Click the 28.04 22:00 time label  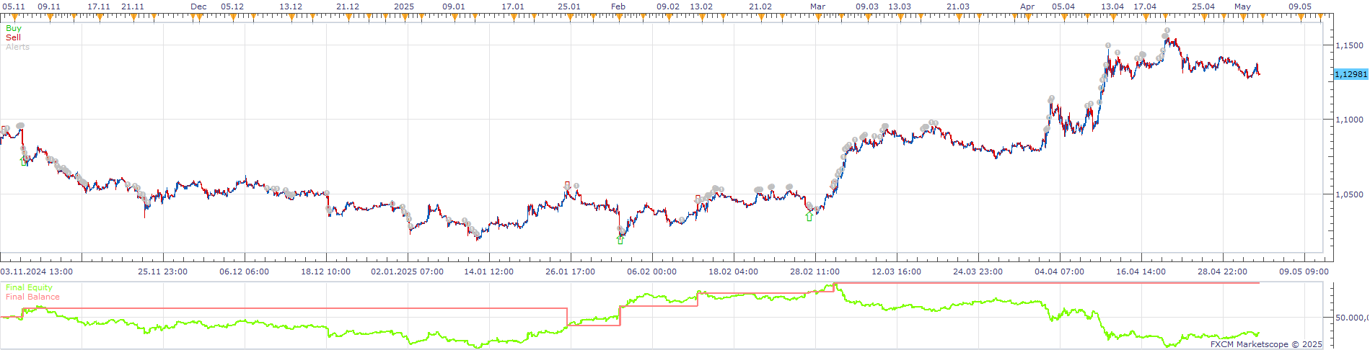[1223, 272]
